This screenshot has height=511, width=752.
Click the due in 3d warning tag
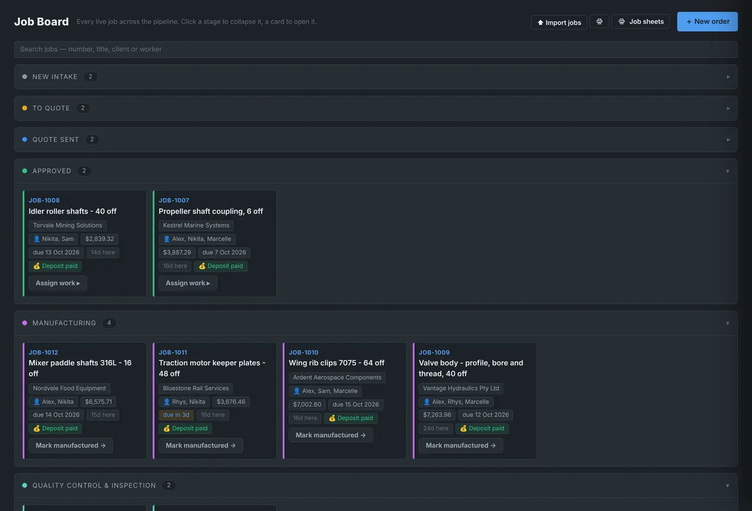click(x=176, y=415)
